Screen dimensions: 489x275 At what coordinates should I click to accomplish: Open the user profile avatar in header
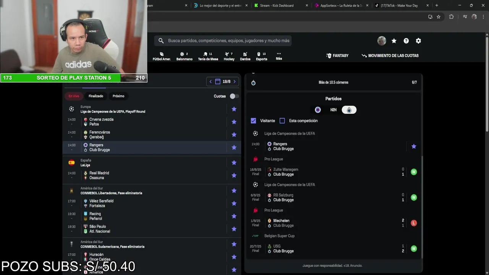382,41
